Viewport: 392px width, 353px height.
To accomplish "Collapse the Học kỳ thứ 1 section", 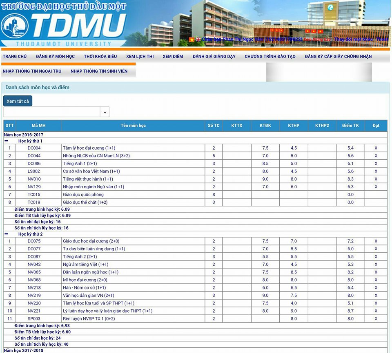I will point(6,141).
